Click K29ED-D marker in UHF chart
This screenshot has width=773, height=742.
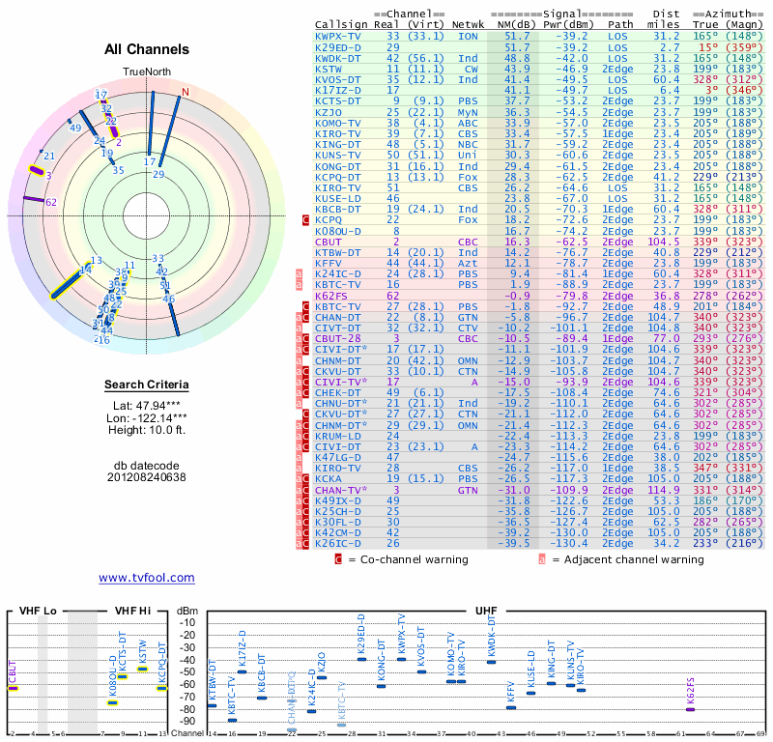361,659
